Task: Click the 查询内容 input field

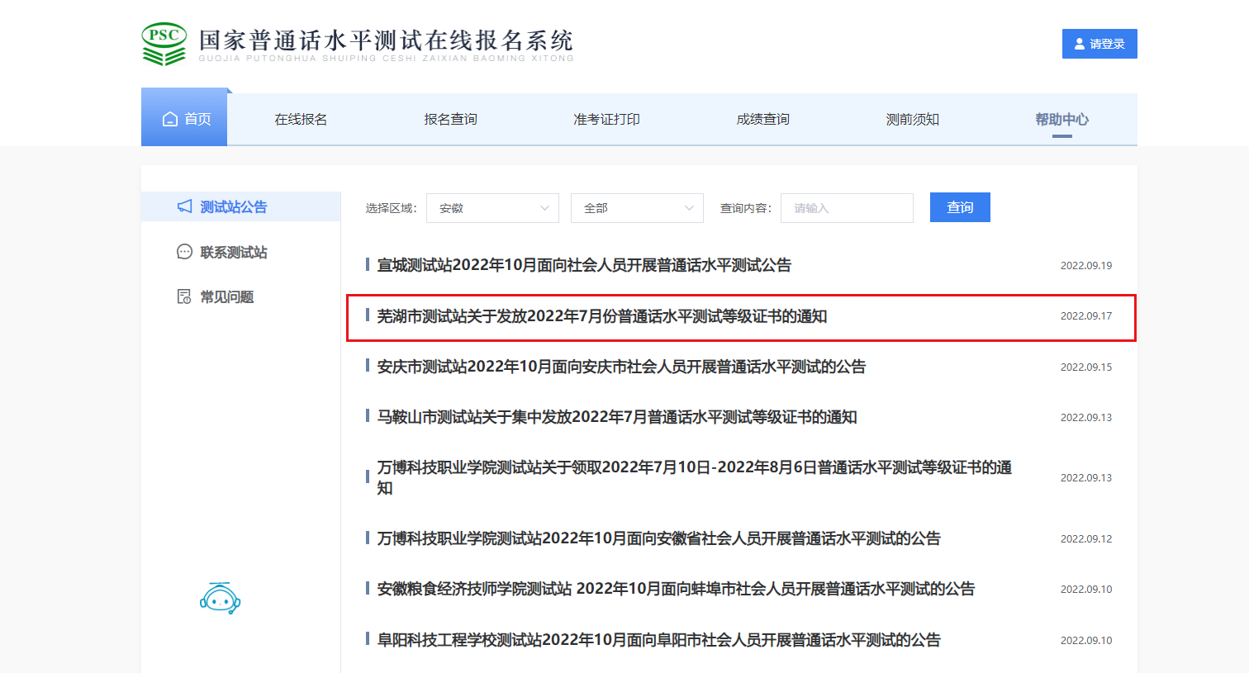Action: tap(847, 208)
